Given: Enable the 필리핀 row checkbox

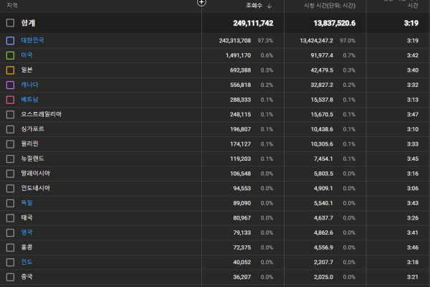Looking at the screenshot, I should 10,143.
